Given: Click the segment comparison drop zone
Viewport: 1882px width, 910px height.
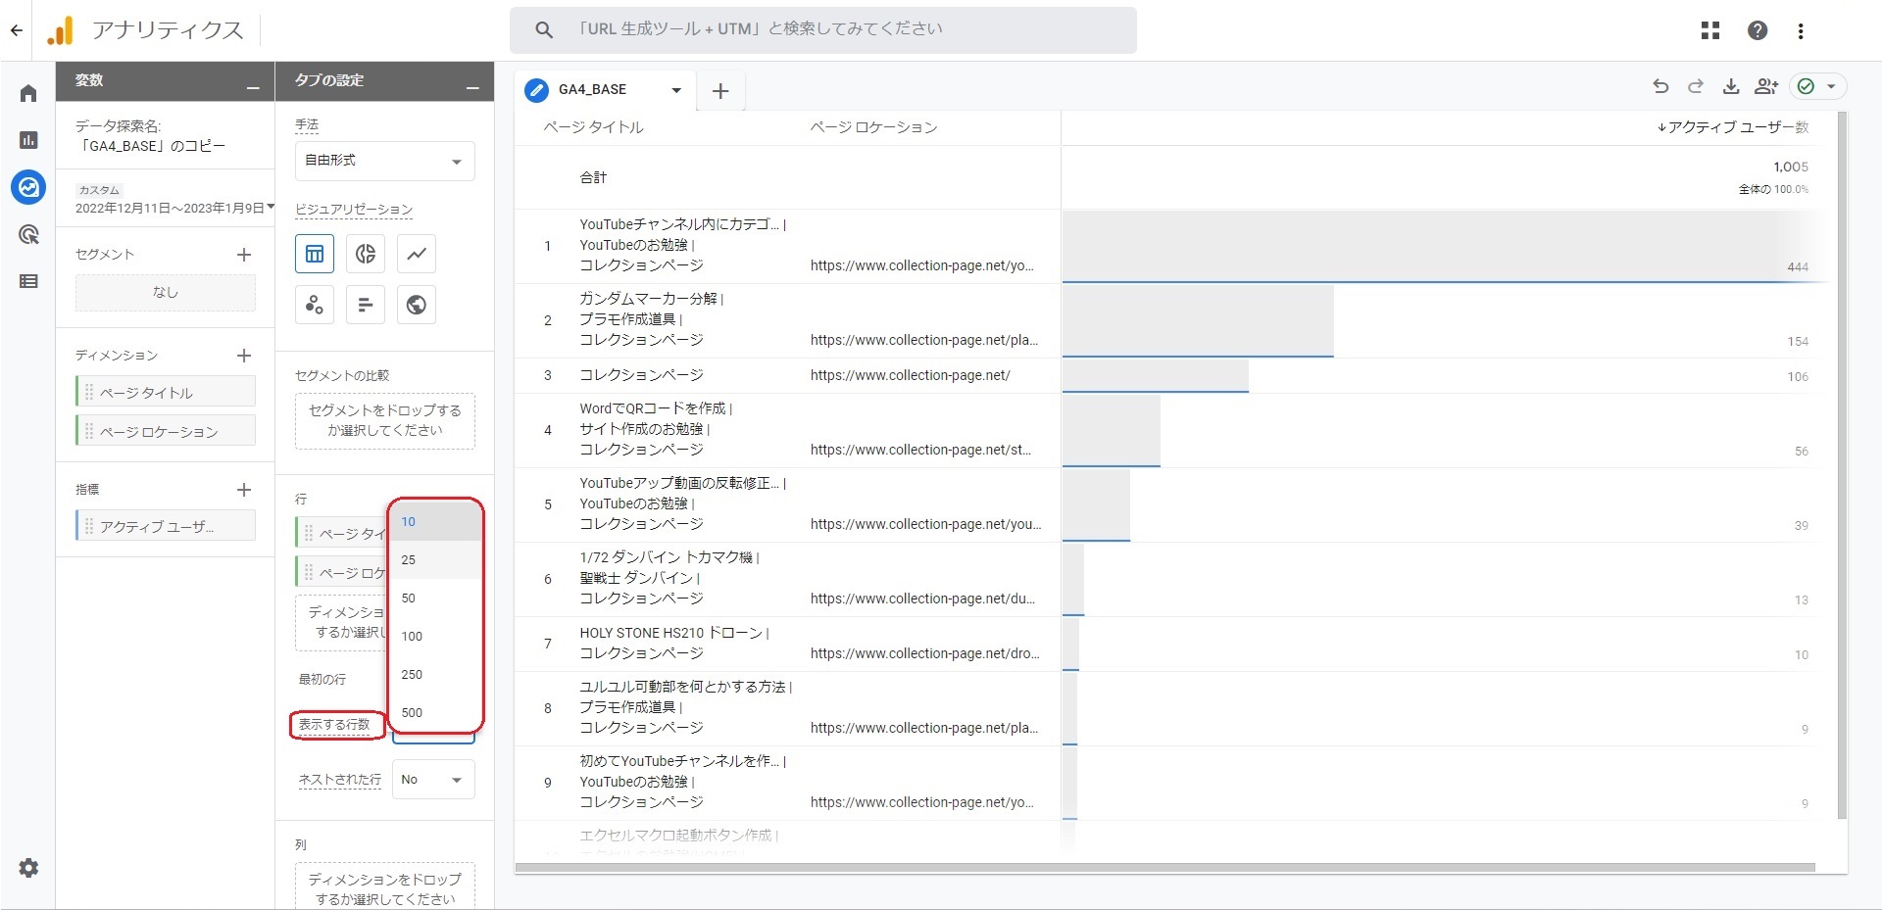Looking at the screenshot, I should (x=385, y=421).
